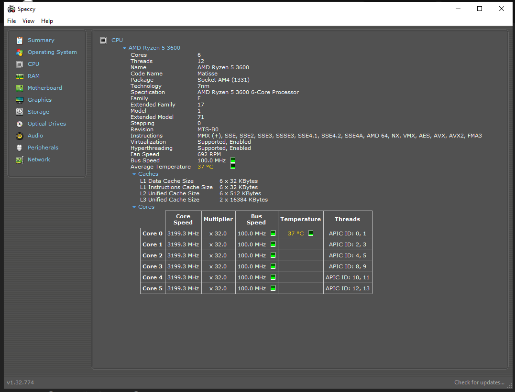This screenshot has width=515, height=392.
Task: Open the Audio section link
Action: [35, 136]
